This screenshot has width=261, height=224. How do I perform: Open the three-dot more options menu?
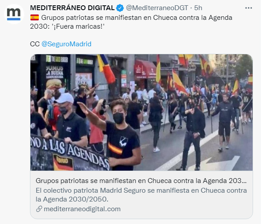(x=248, y=8)
